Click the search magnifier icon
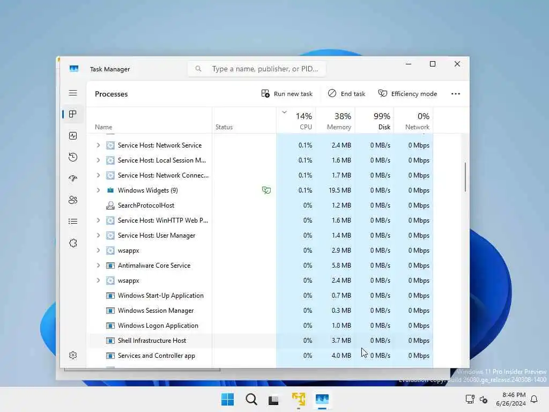The image size is (549, 412). (x=198, y=69)
